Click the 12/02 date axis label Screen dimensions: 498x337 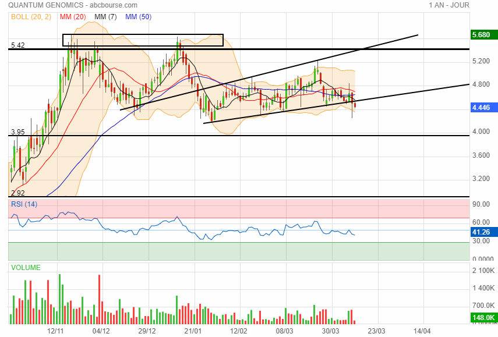239,331
